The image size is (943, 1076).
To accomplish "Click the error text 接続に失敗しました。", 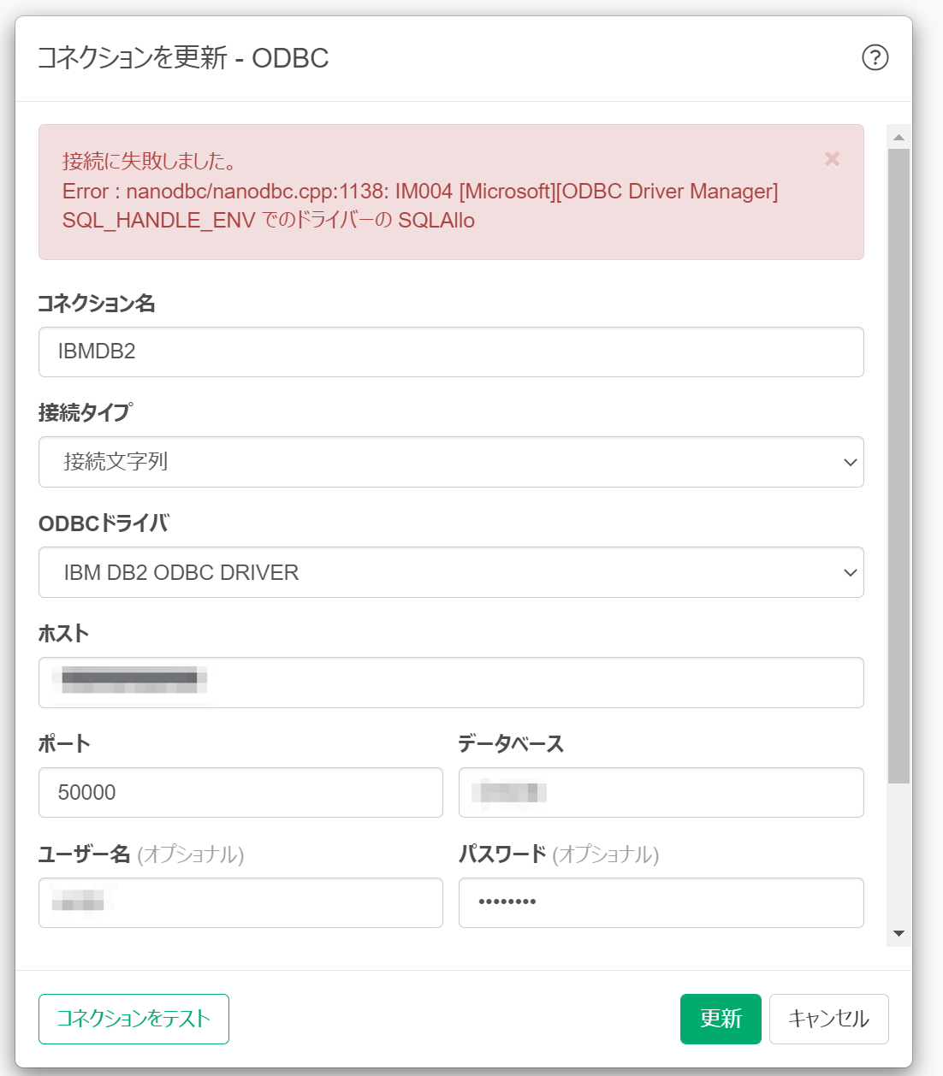I will click(x=150, y=161).
